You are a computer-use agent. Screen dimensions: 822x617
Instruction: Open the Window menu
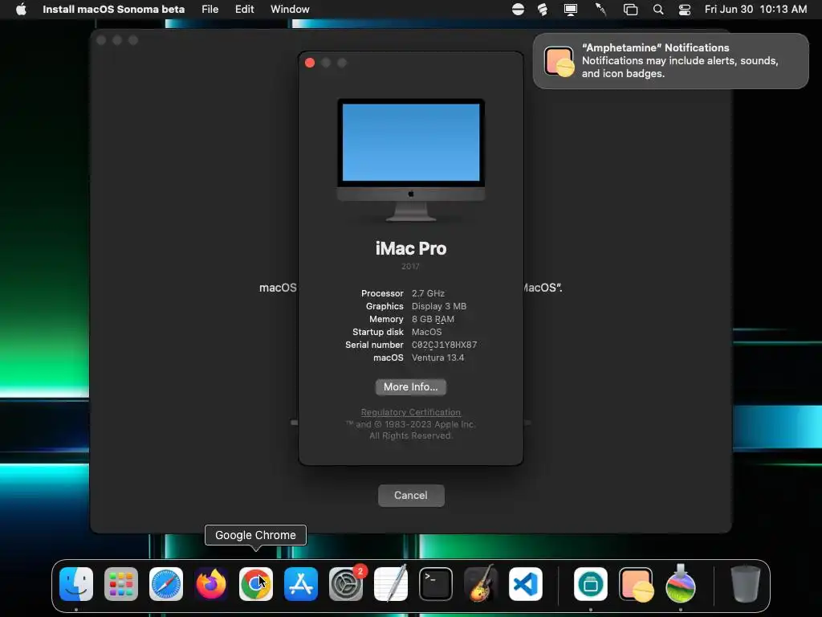(x=290, y=10)
